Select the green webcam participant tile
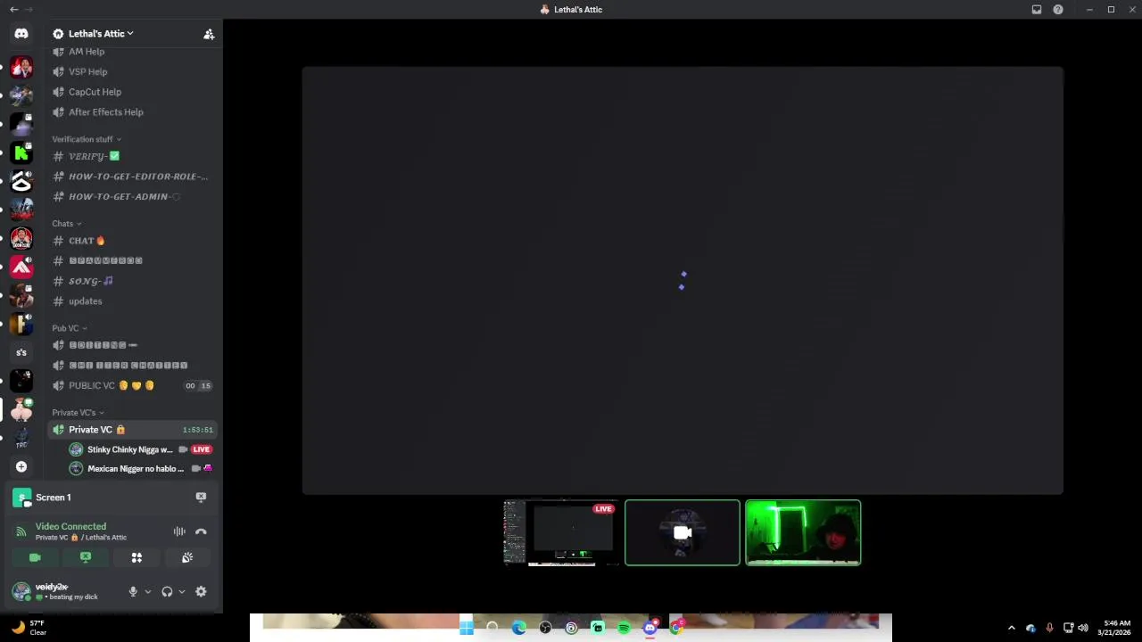1142x642 pixels. click(803, 533)
